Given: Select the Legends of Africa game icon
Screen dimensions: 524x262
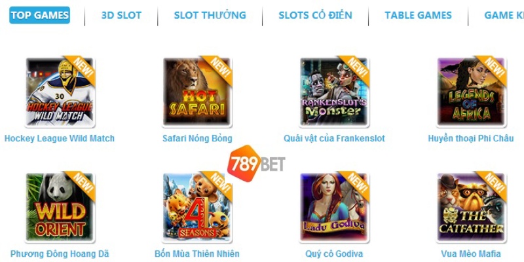Looking at the screenshot, I should coord(471,92).
